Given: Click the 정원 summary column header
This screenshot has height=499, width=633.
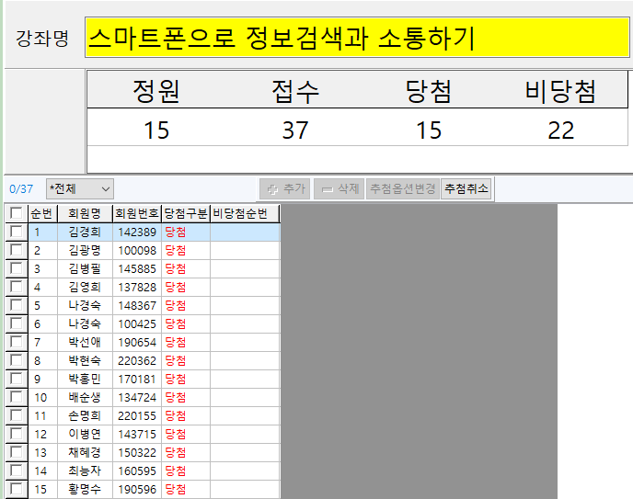Looking at the screenshot, I should tap(156, 91).
